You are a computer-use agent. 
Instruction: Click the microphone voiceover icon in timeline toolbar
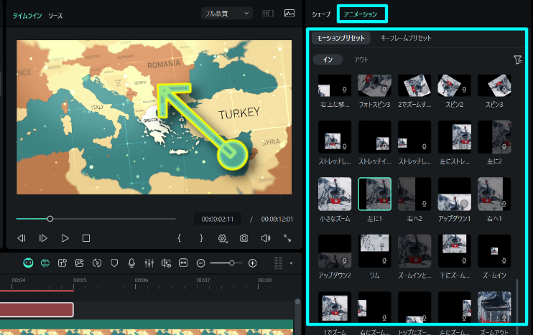point(131,263)
